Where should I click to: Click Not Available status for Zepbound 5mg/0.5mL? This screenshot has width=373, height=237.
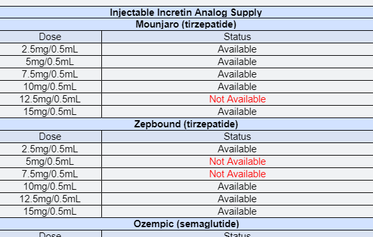(237, 162)
